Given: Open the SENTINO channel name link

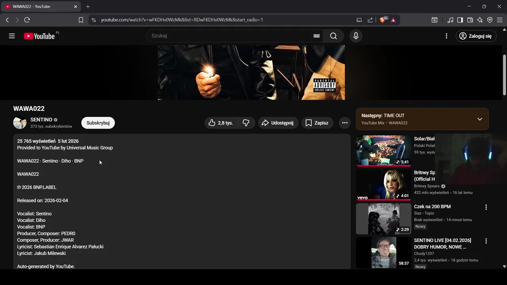Looking at the screenshot, I should tap(41, 120).
